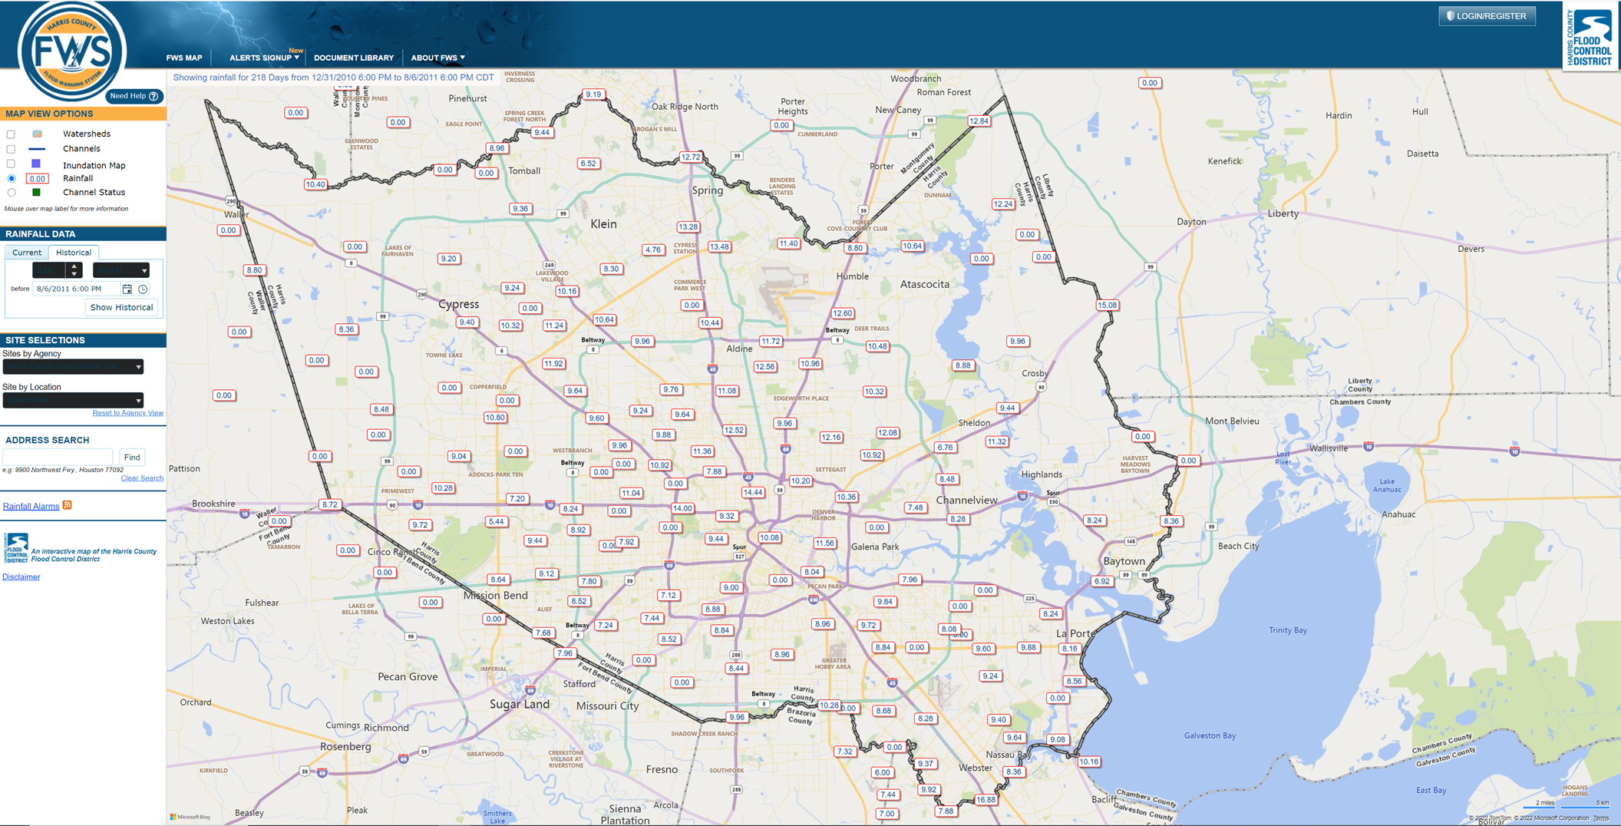
Task: Click the Inundation Map purple legend square
Action: pos(36,164)
